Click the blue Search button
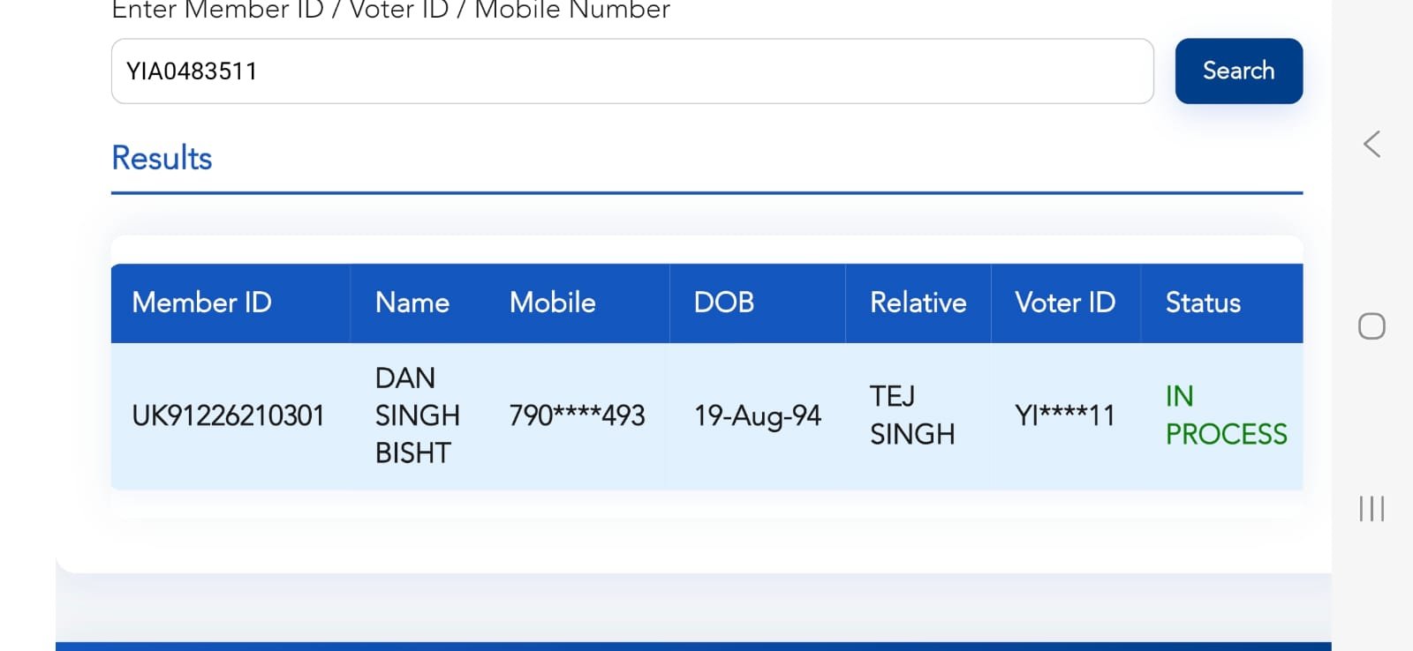This screenshot has width=1413, height=651. tap(1238, 71)
